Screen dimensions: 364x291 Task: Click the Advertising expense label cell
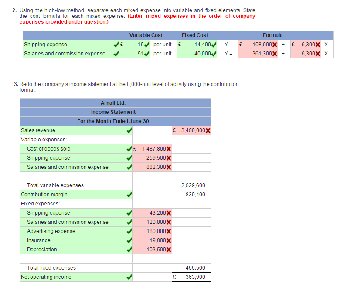click(76, 231)
